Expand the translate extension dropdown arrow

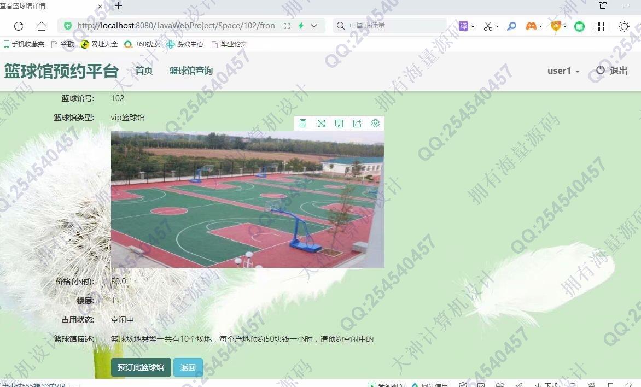click(x=473, y=27)
